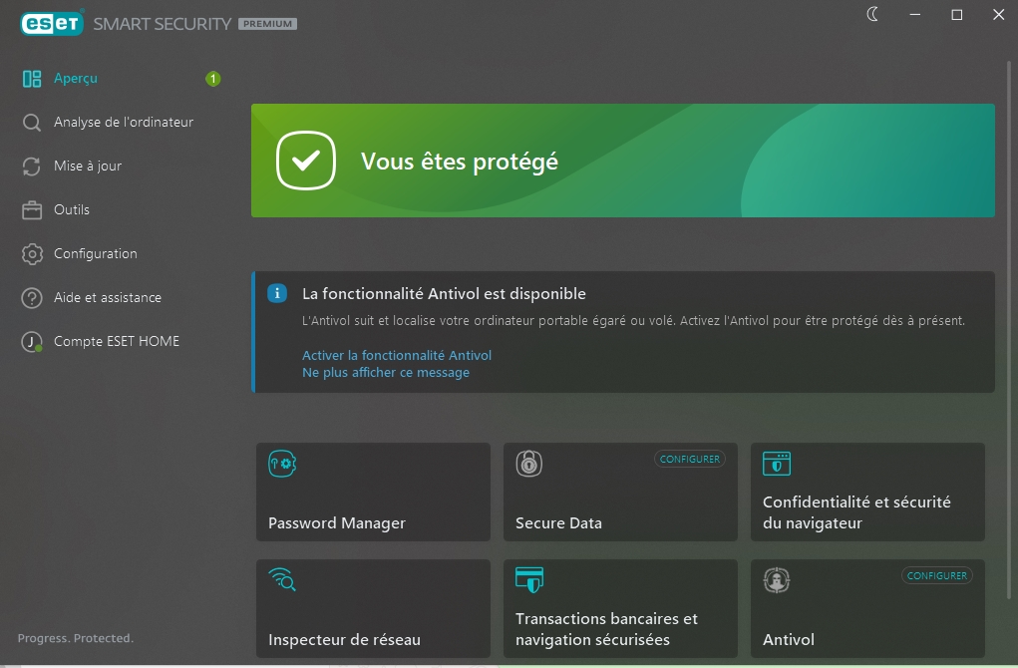Open Compte ESET HOME
Screen dimensions: 1018x668
(x=116, y=341)
